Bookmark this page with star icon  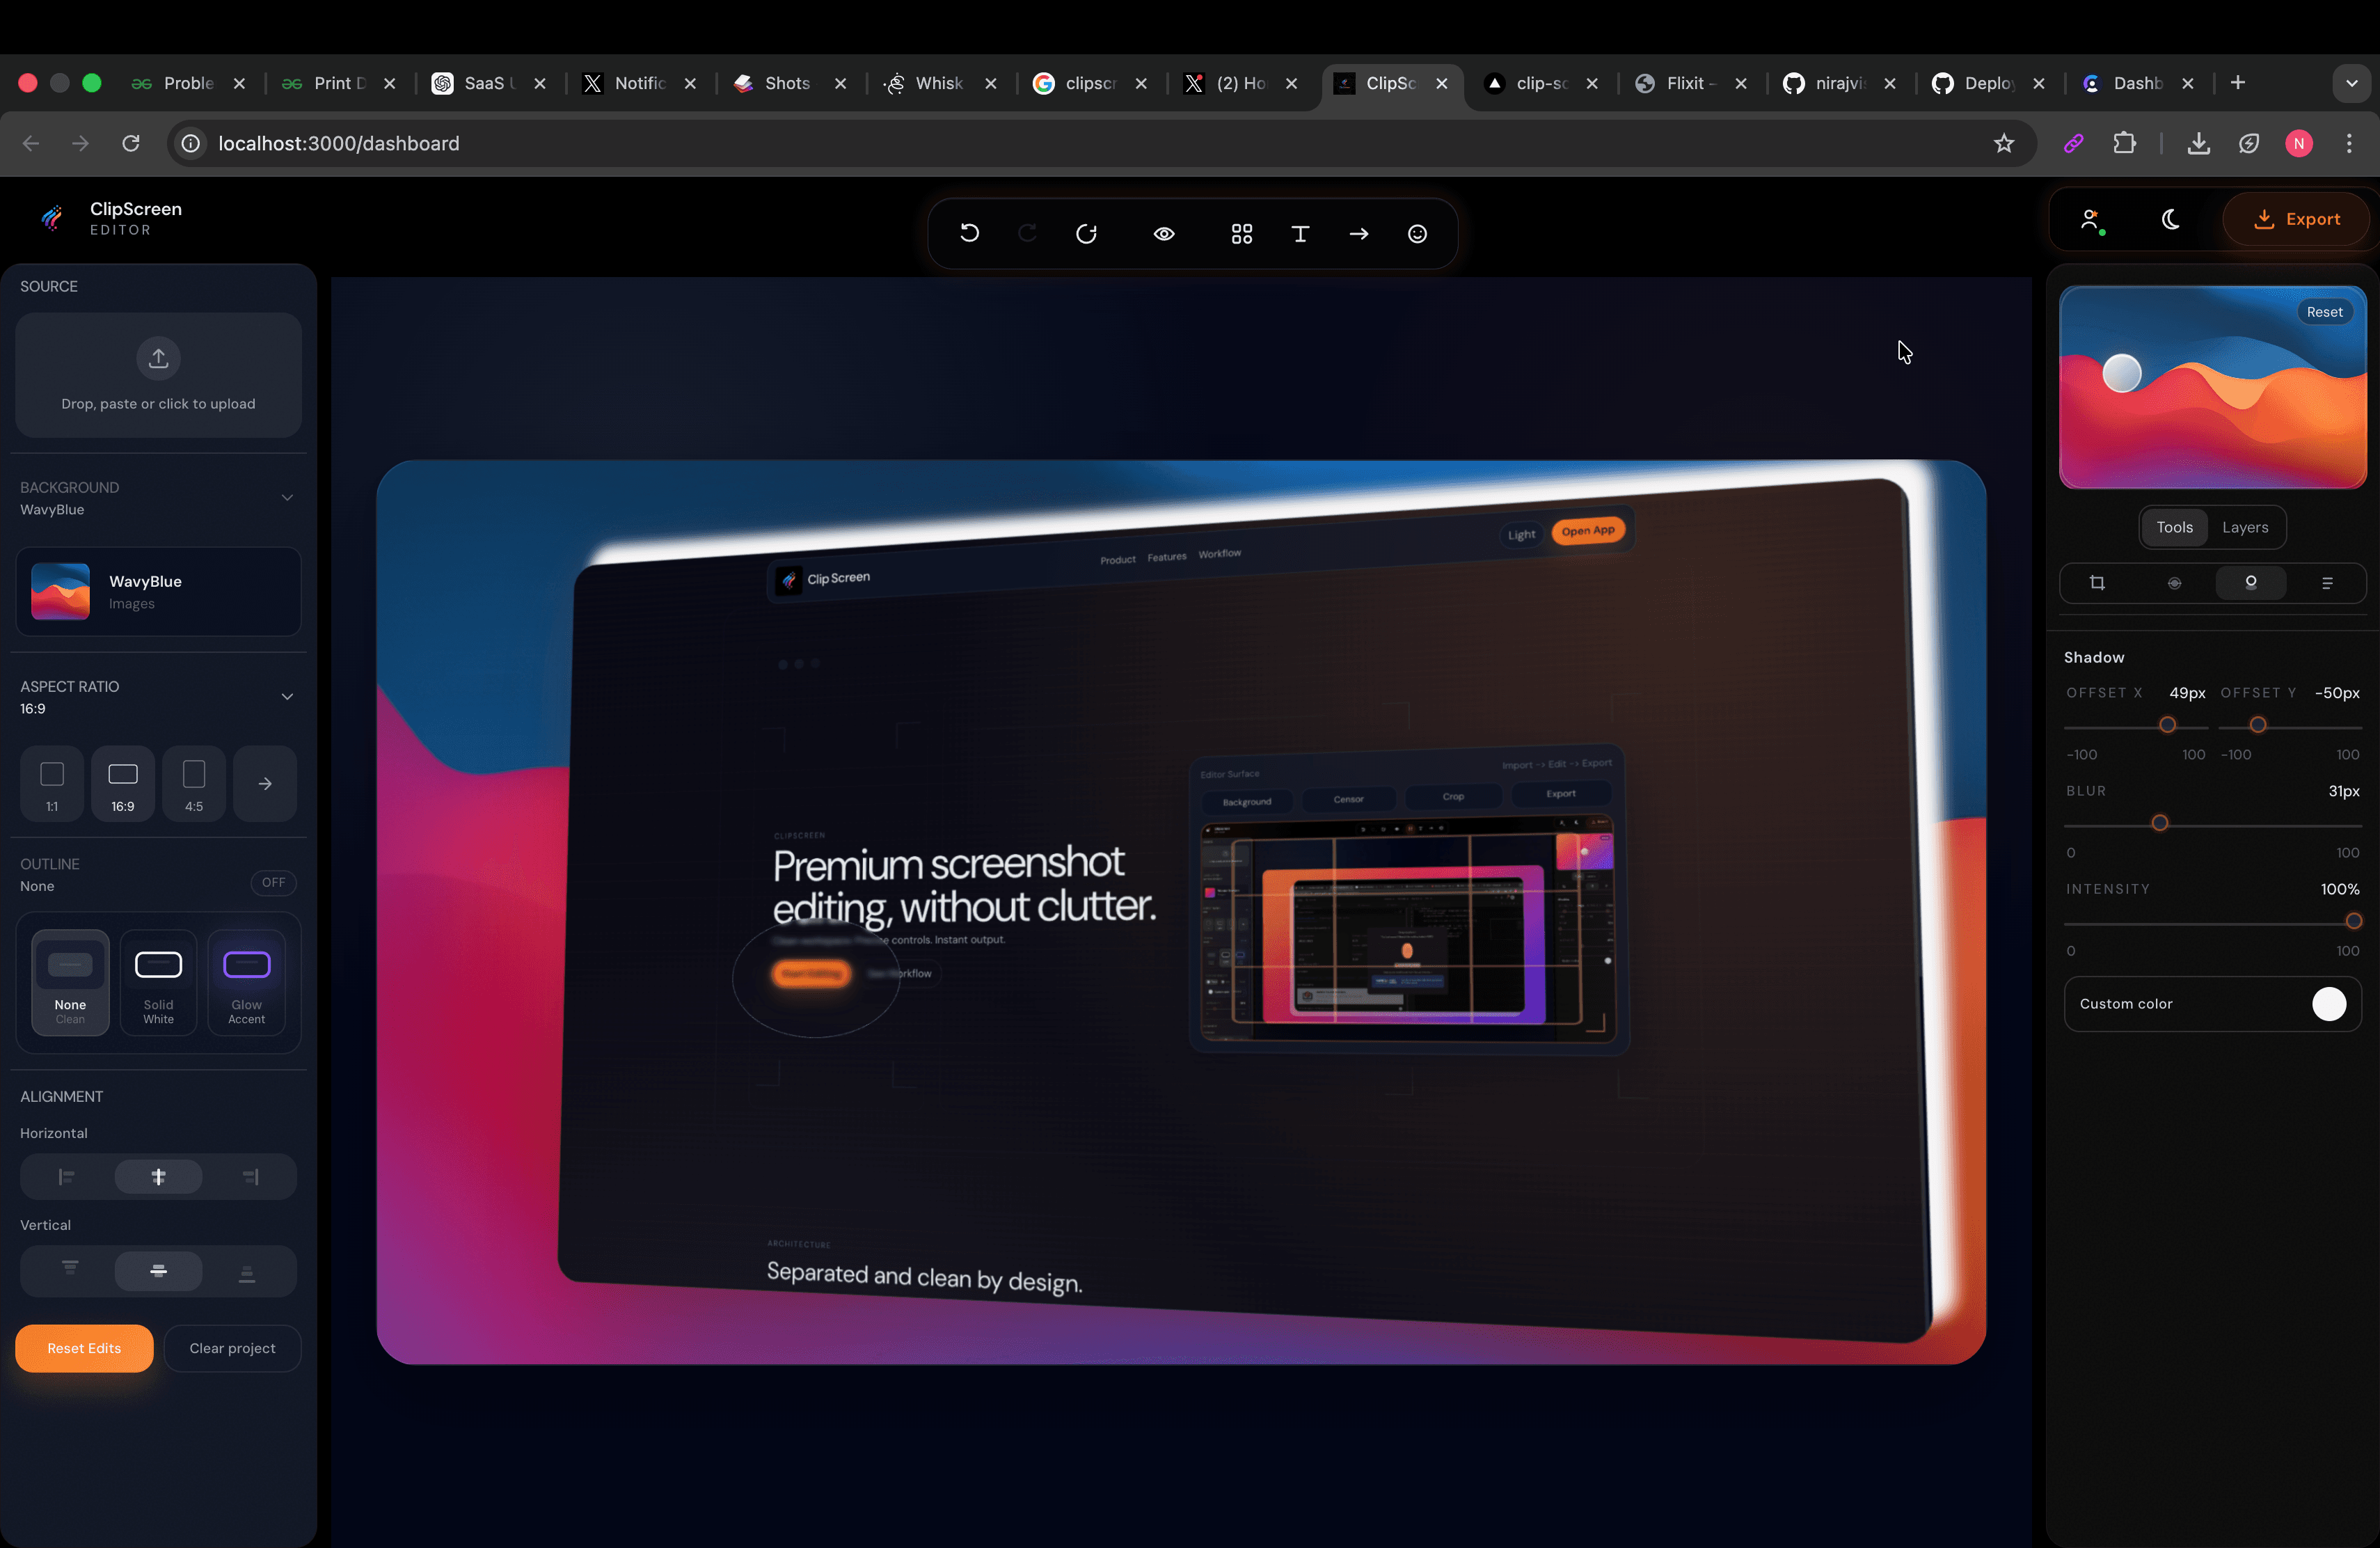2003,143
